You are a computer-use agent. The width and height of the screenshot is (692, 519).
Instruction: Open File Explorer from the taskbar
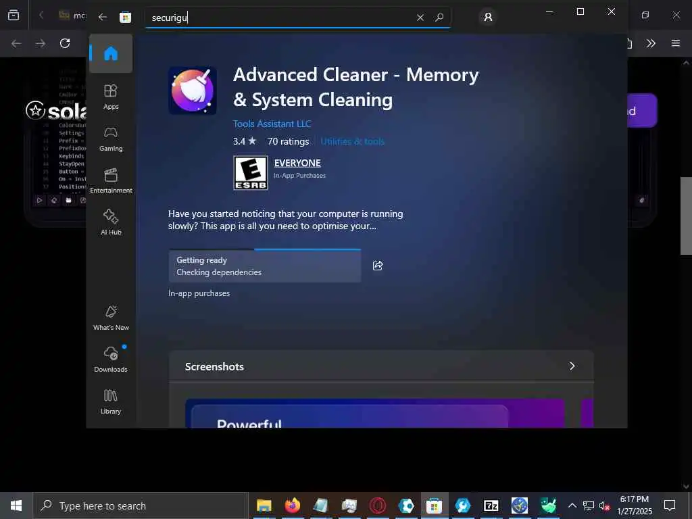(x=264, y=505)
